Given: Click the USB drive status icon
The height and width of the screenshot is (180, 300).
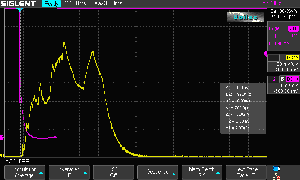Looking at the screenshot, I should (277, 168).
